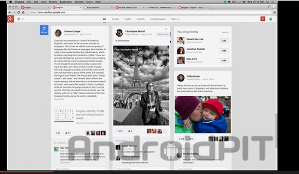Expand the arrow beside the Home icon
Viewport: 299px width, 174px height.
(x=23, y=19)
